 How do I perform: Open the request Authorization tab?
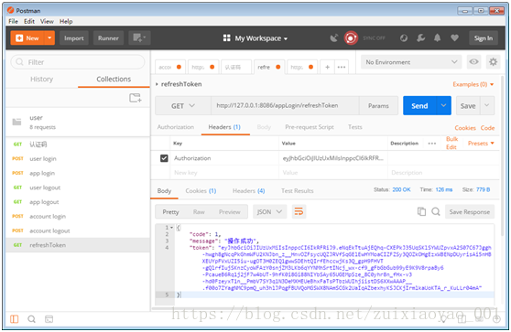tap(176, 127)
